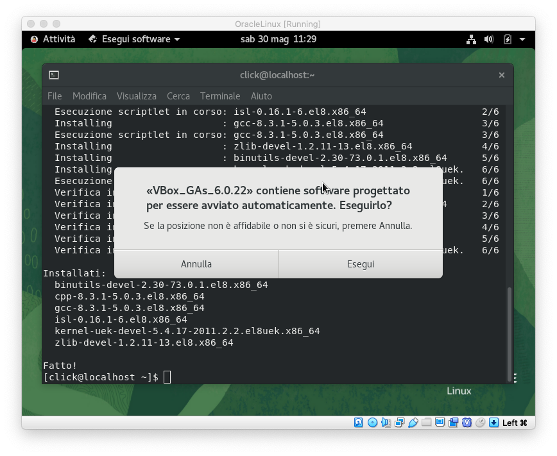This screenshot has width=557, height=456.
Task: Click the binutils-devel entry under Installati
Action: [161, 285]
